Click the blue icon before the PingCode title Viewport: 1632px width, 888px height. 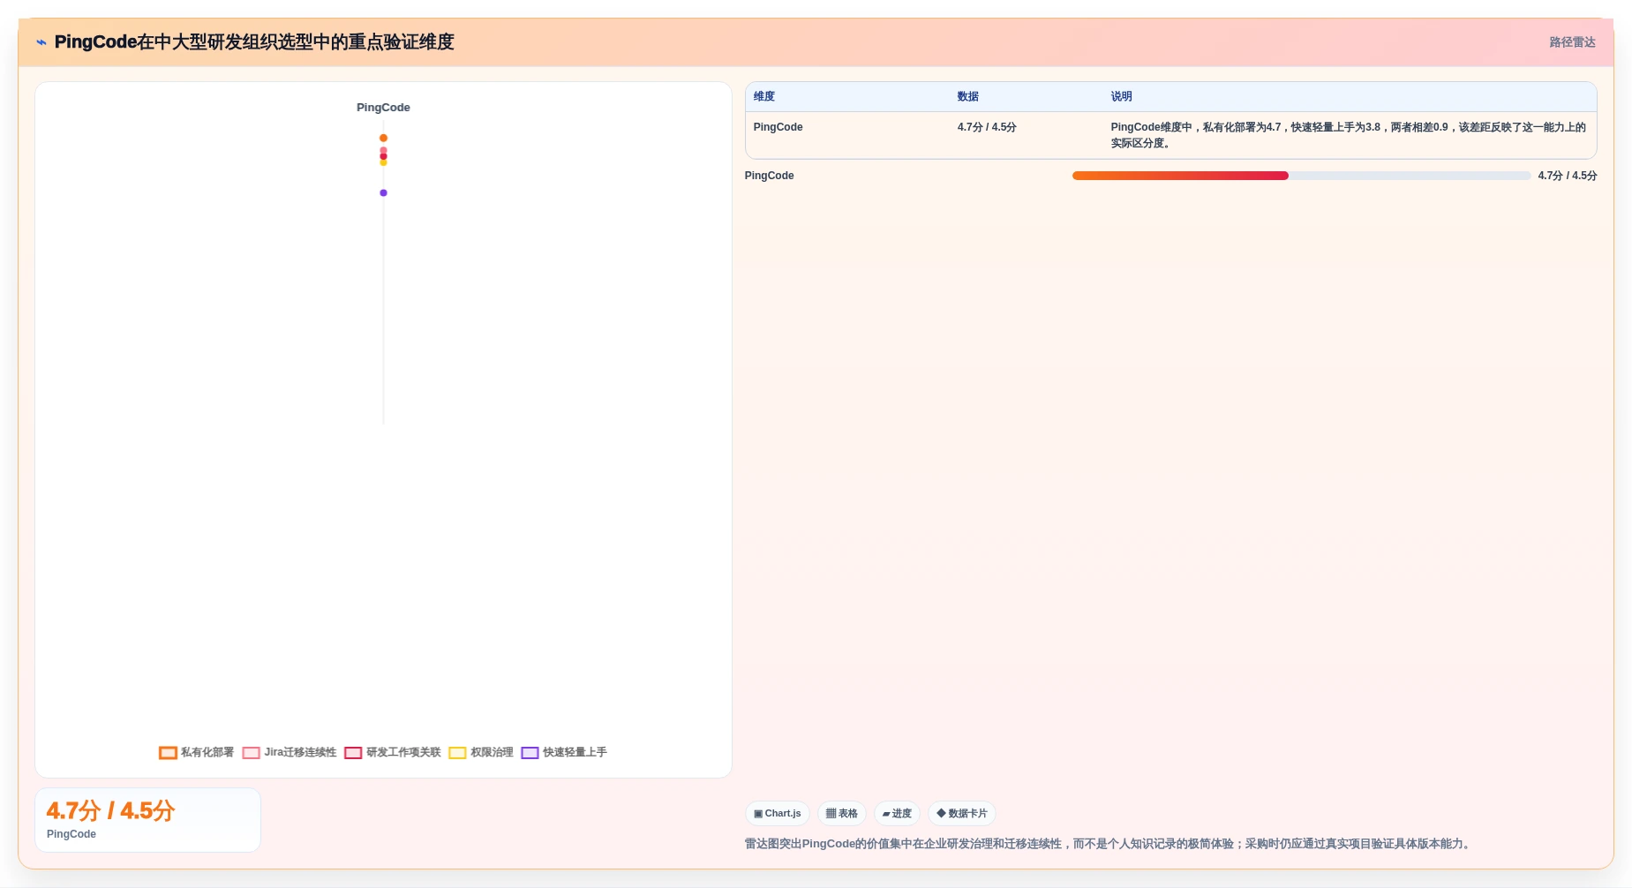tap(41, 42)
